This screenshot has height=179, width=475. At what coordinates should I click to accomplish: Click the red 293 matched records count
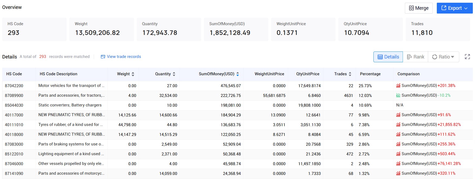(43, 57)
